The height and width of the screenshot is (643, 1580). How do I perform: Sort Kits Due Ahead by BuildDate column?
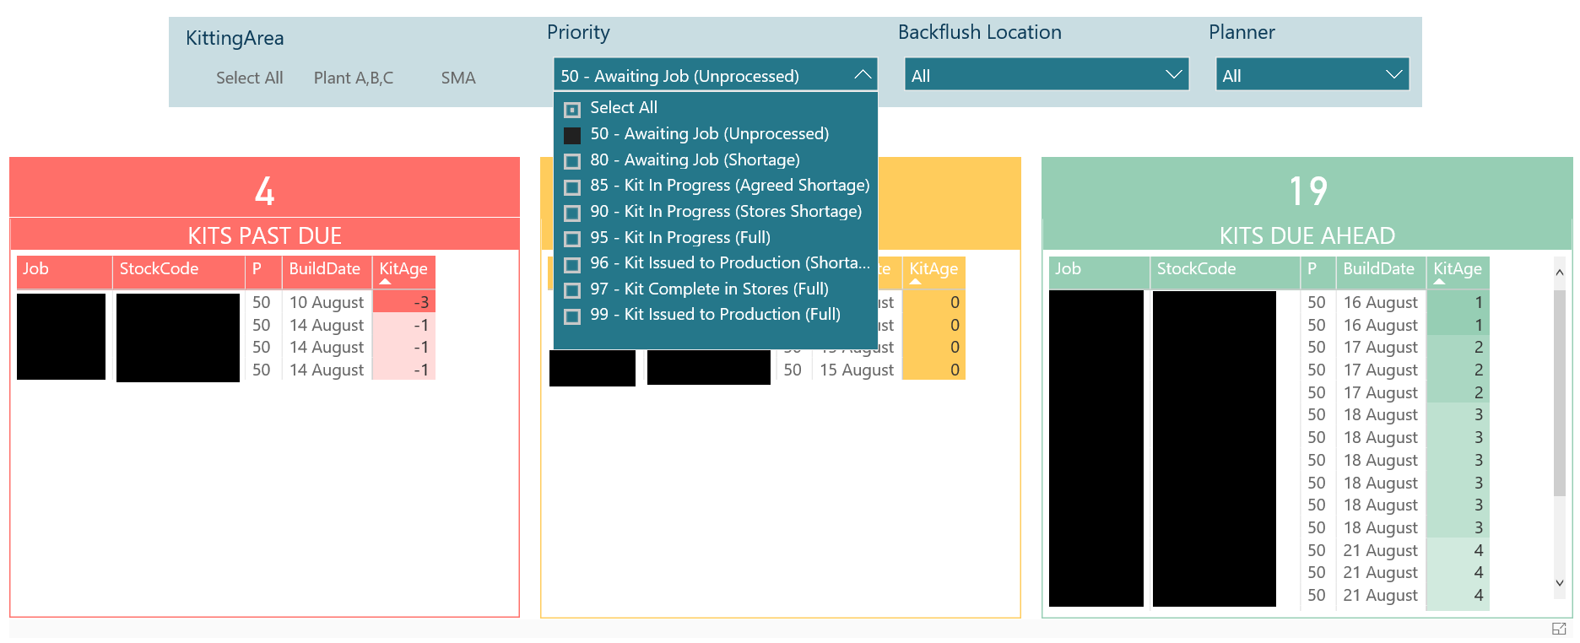1381,272
